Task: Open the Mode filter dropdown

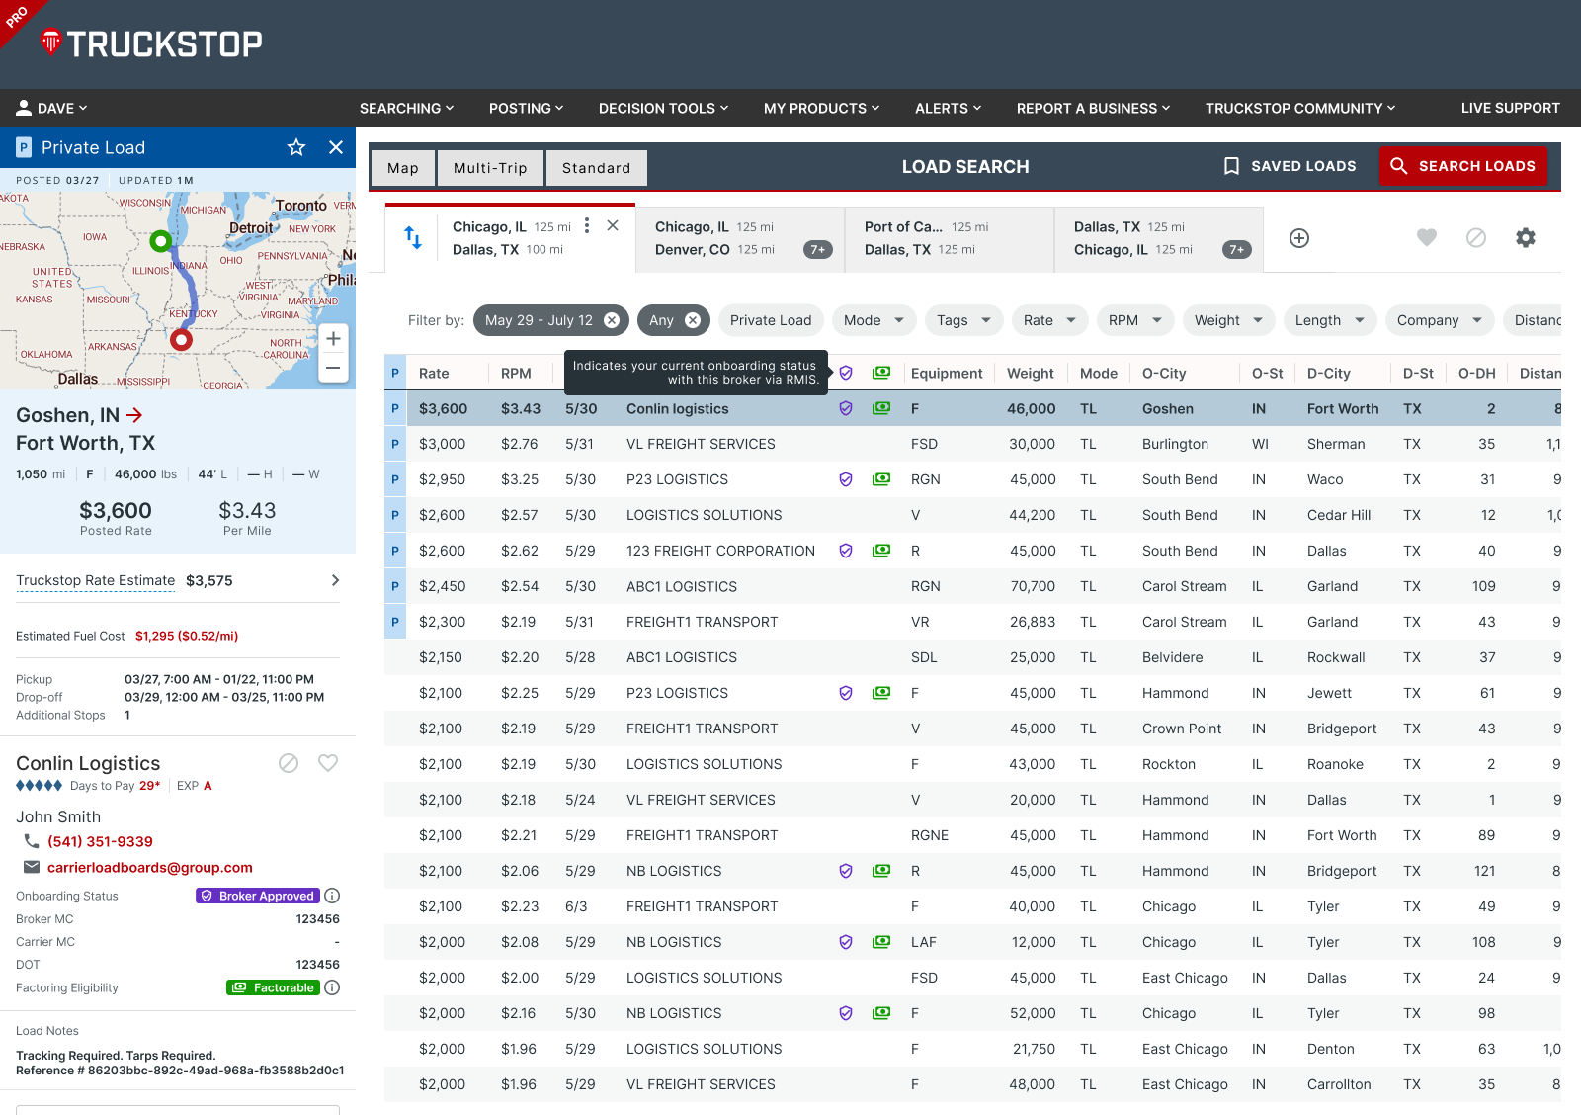Action: pos(874,320)
